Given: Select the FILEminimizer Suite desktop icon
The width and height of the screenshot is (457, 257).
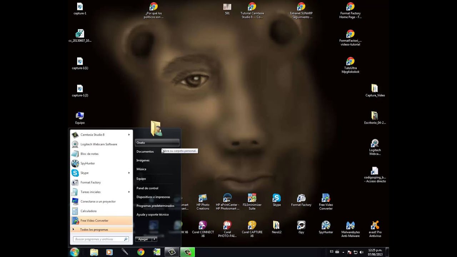Looking at the screenshot, I should point(252,202).
